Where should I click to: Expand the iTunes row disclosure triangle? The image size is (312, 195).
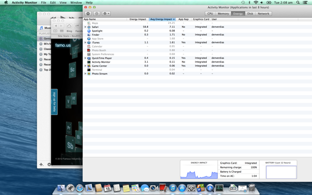(x=86, y=42)
